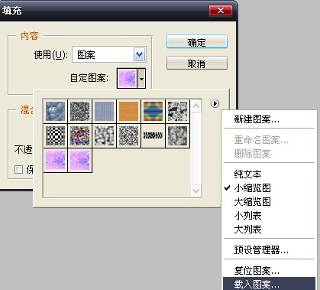This screenshot has height=290, width=320.
Task: Pick the black arrow chevrons pattern
Action: tap(153, 135)
